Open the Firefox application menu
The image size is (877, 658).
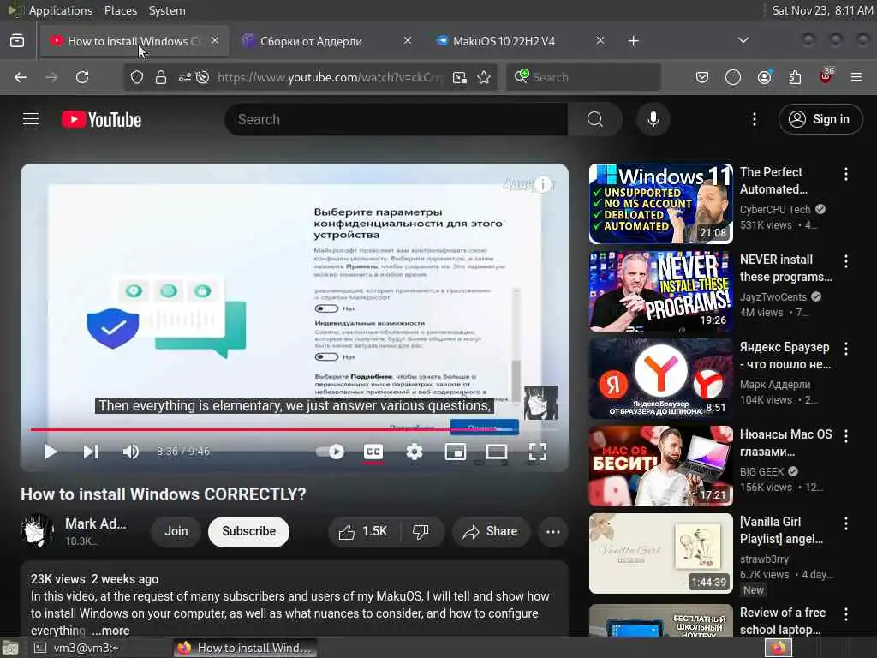click(x=856, y=77)
